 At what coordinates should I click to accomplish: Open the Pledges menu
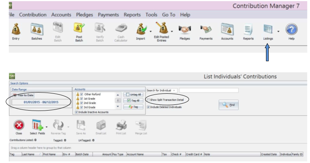click(x=85, y=15)
